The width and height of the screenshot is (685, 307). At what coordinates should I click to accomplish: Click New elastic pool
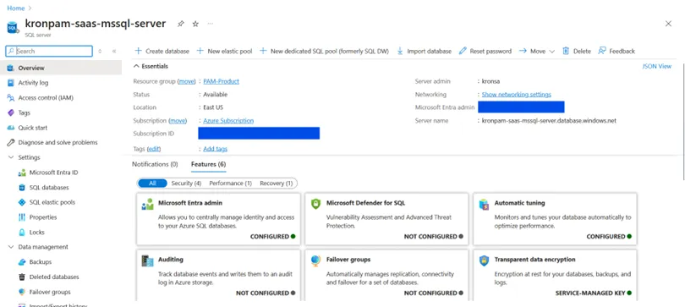(225, 51)
